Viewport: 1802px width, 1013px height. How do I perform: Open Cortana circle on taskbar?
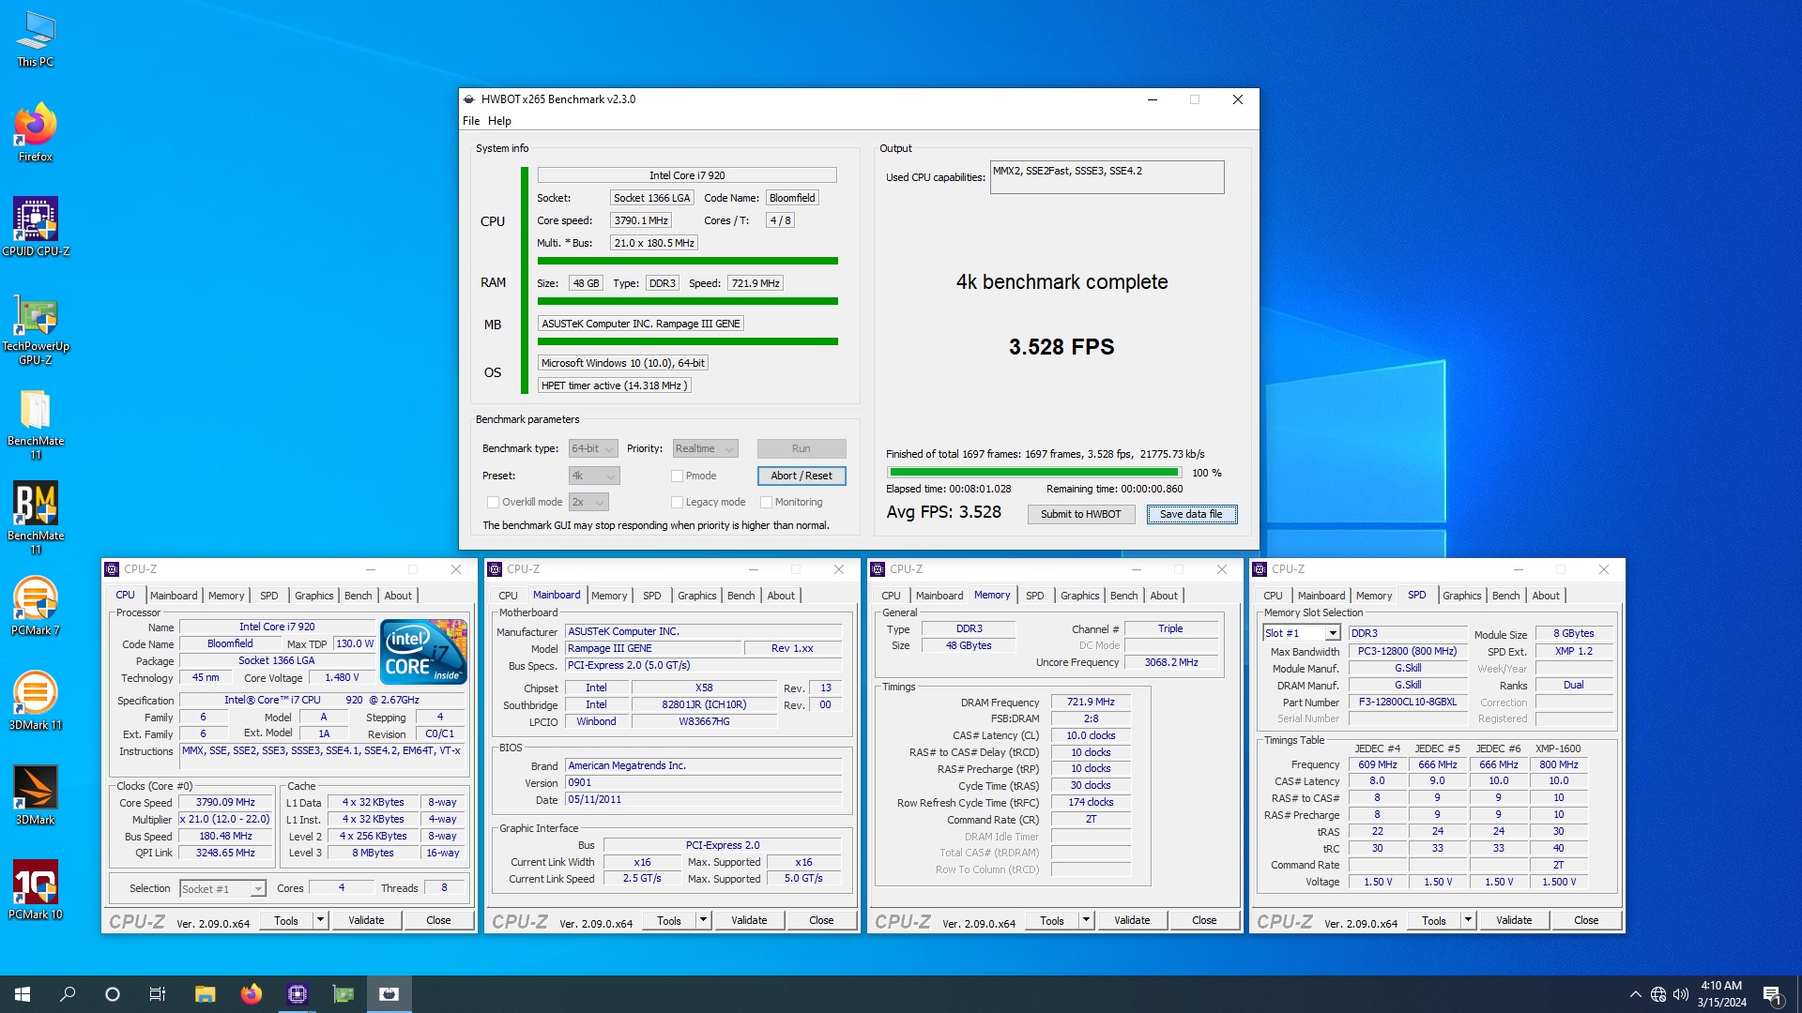113,994
